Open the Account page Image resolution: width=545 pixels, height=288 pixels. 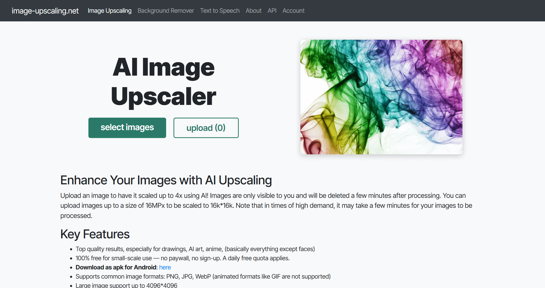coord(293,11)
